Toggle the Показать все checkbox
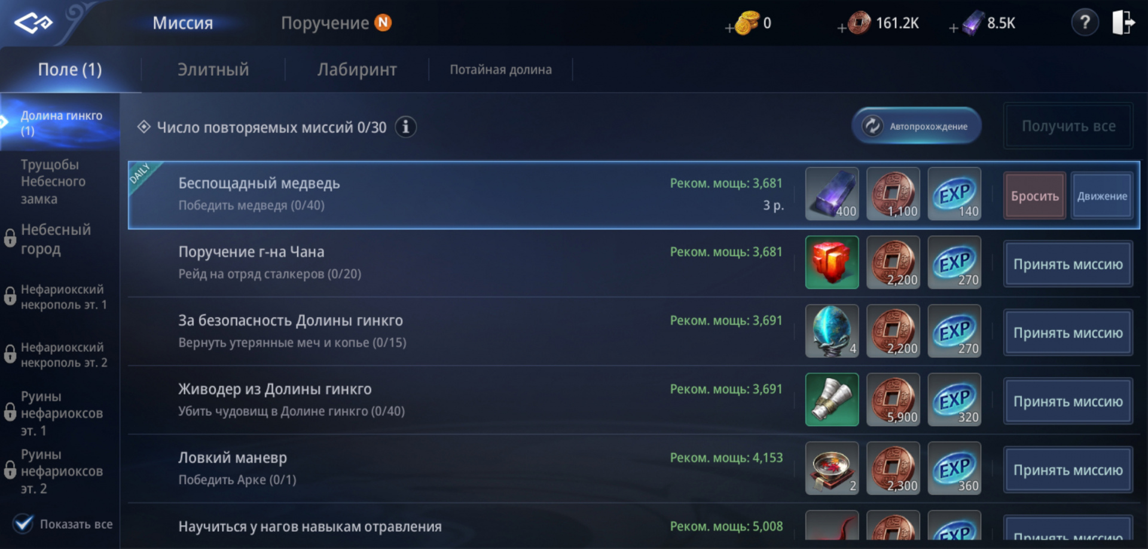Screen dimensions: 1148x549 pyautogui.click(x=23, y=524)
